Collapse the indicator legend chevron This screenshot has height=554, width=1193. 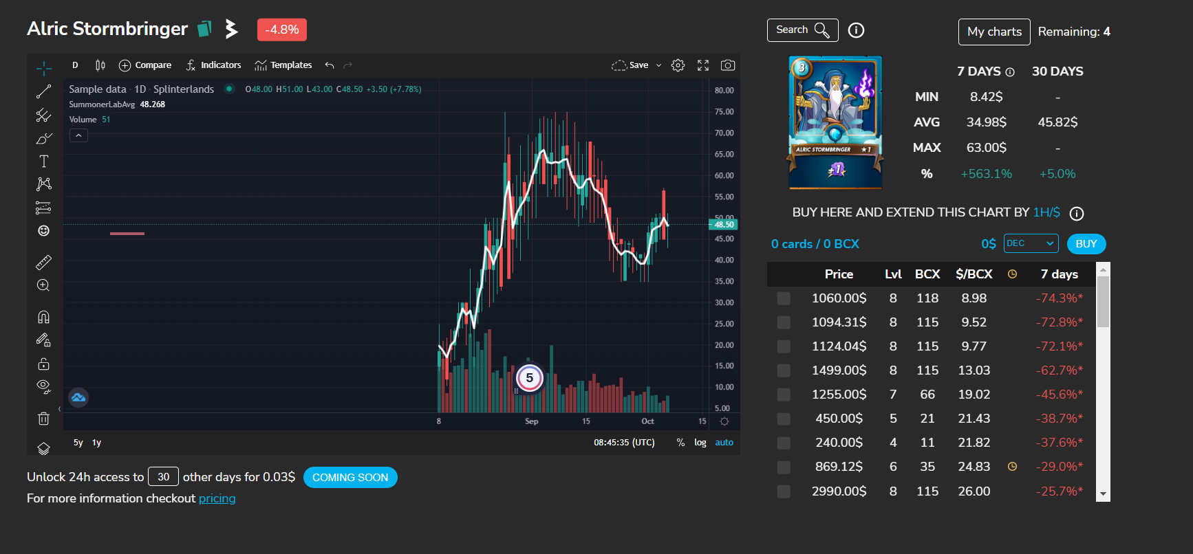pos(78,136)
